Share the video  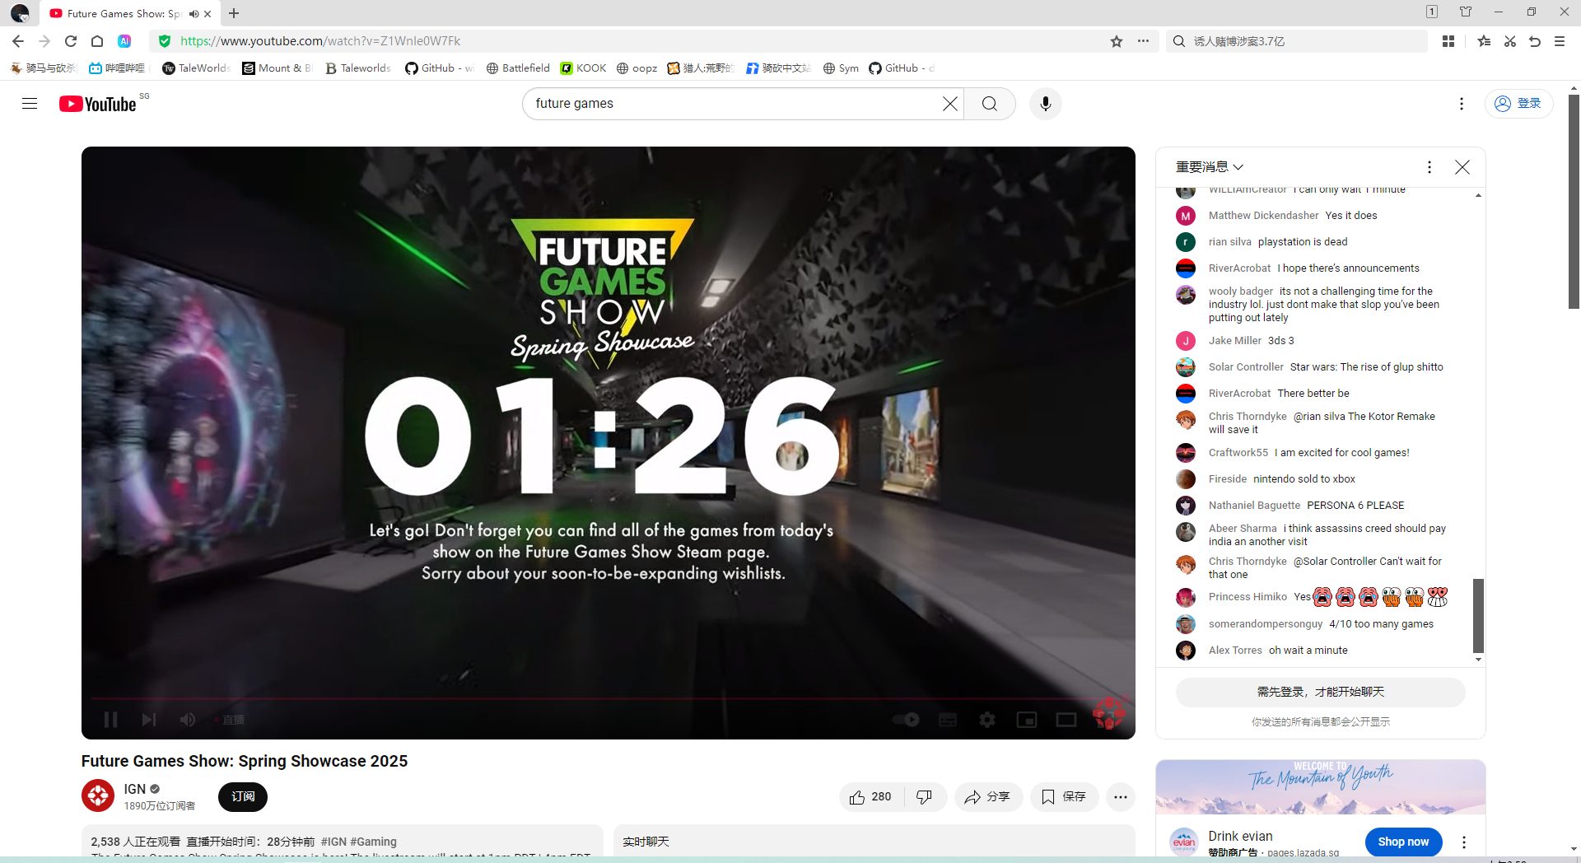(x=988, y=797)
